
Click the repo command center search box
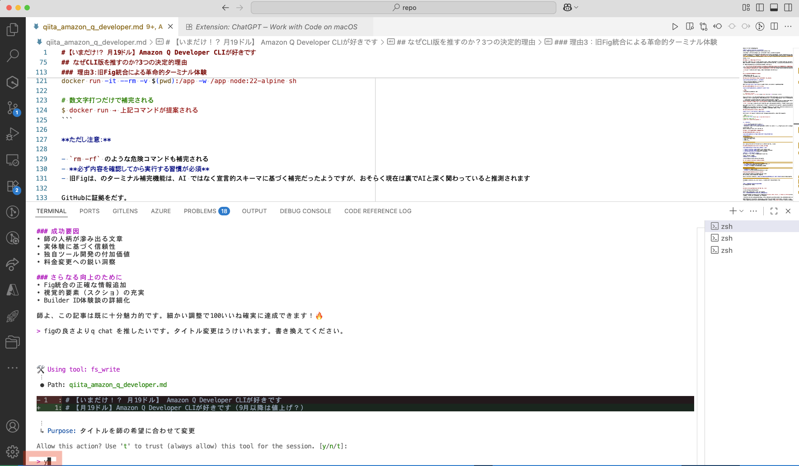404,8
